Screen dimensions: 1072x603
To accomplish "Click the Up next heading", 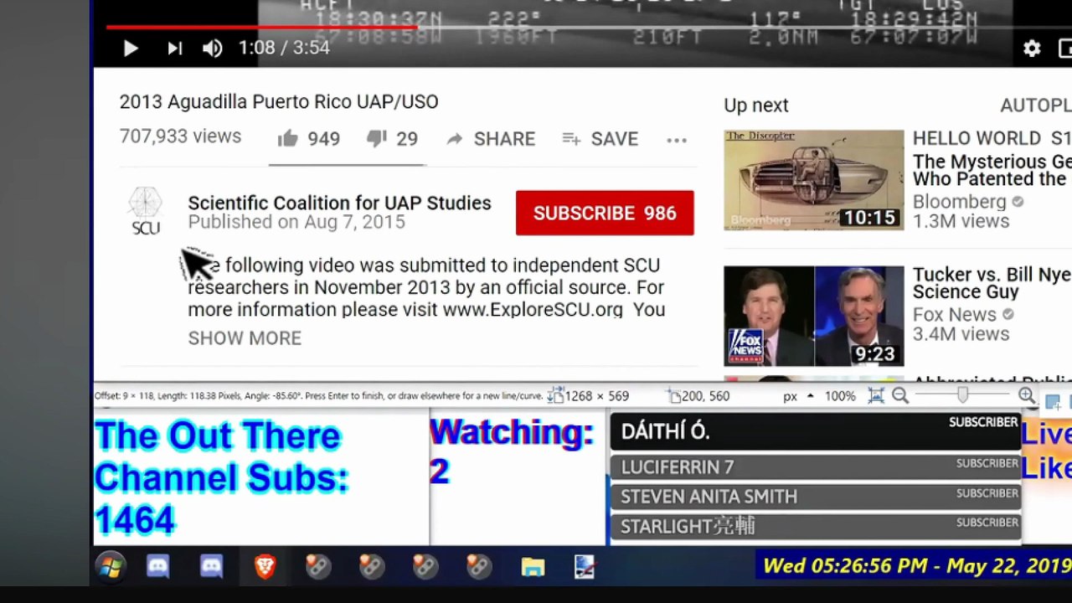I will (756, 106).
